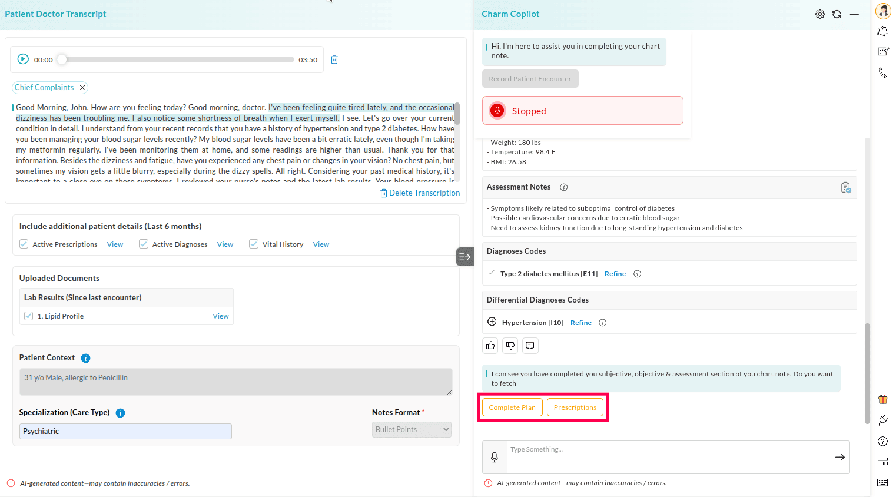Click the Assessment Notes info icon

(563, 187)
